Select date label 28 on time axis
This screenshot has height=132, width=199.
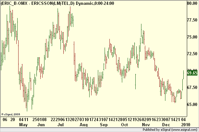click(x=120, y=119)
